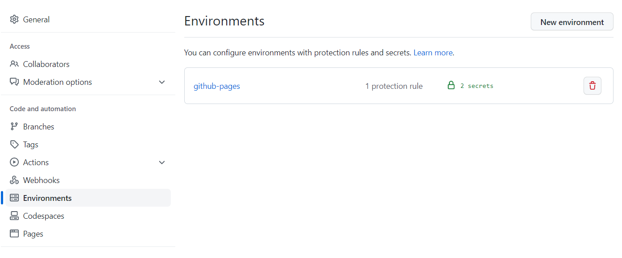Click the Actions play icon
This screenshot has height=258, width=622.
(14, 162)
